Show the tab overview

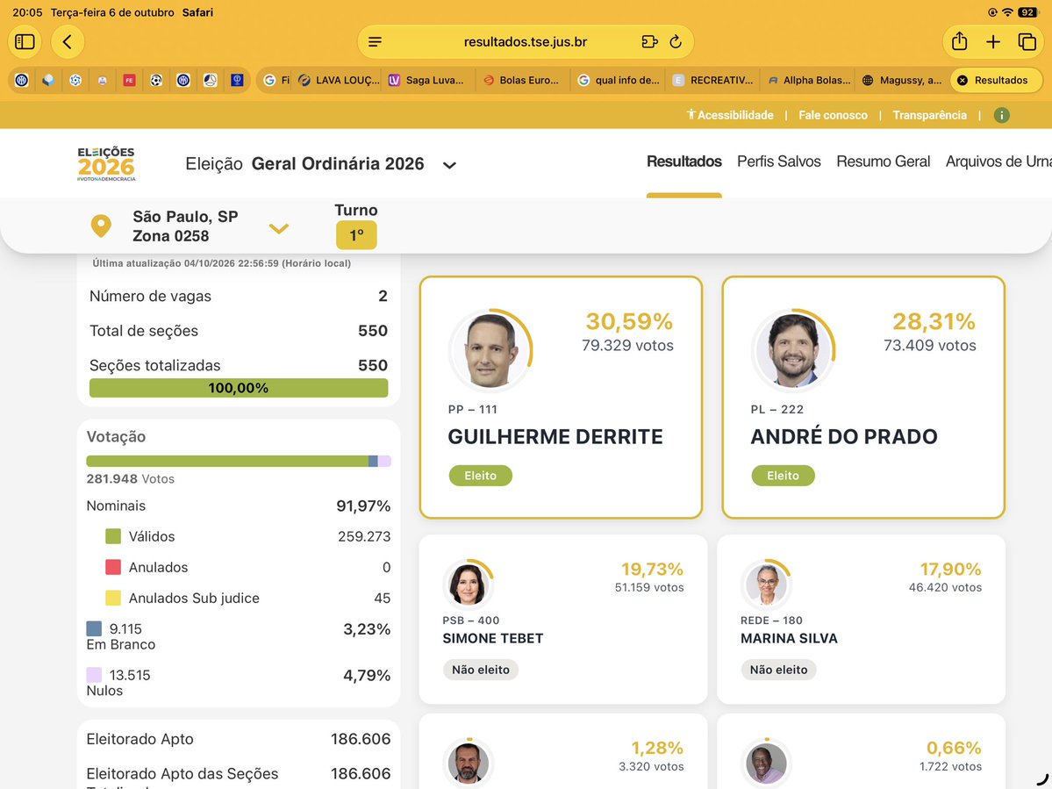click(x=1027, y=42)
